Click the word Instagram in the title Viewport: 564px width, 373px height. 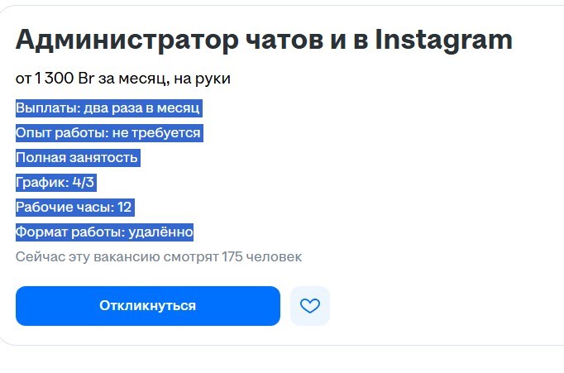pos(443,40)
